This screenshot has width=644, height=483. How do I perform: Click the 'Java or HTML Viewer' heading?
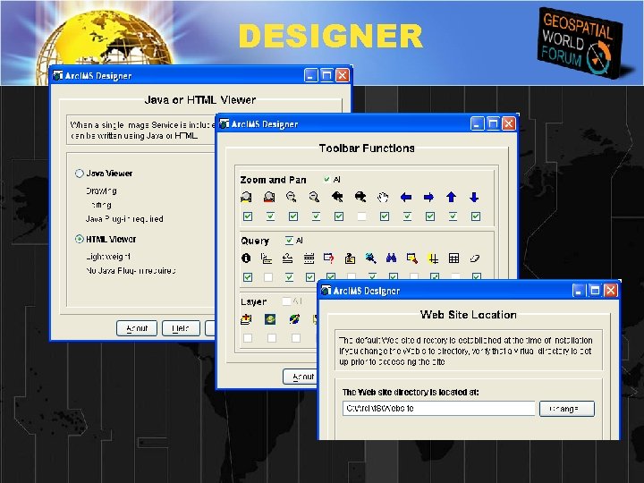[200, 100]
